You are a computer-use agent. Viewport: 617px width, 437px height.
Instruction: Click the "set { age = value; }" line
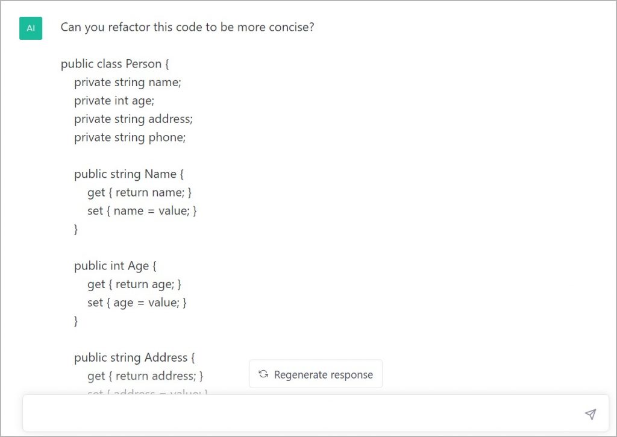pos(137,302)
